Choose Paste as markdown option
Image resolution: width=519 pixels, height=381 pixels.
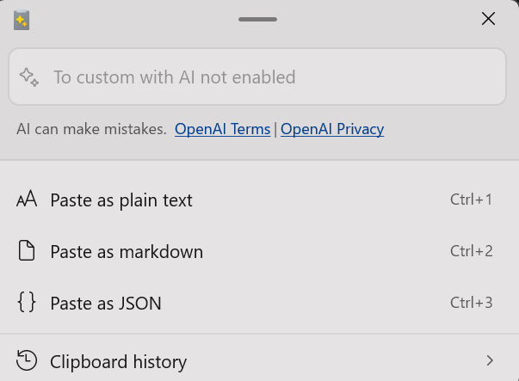click(x=260, y=251)
